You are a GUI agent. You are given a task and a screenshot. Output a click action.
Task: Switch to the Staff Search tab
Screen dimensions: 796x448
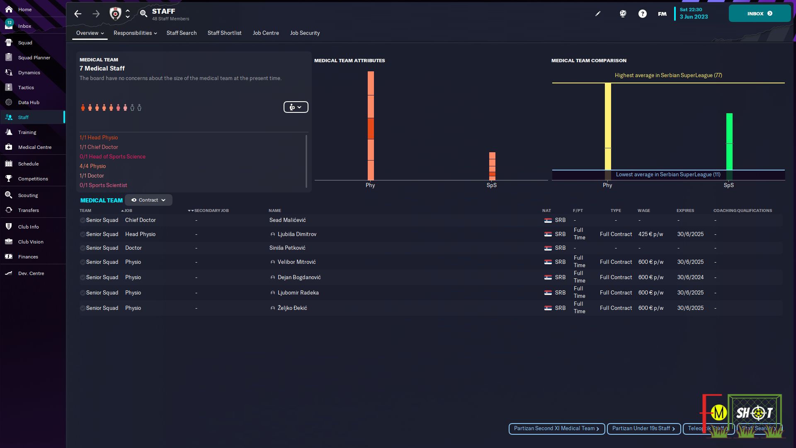click(x=182, y=33)
